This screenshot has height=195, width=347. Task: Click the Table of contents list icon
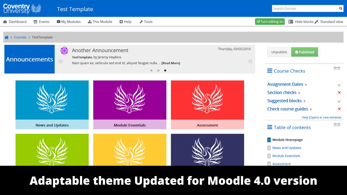click(270, 127)
